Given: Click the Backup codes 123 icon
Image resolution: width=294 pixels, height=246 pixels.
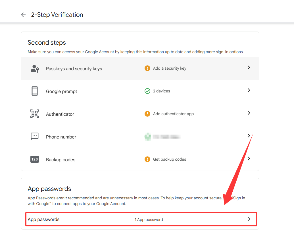Looking at the screenshot, I should pyautogui.click(x=35, y=159).
